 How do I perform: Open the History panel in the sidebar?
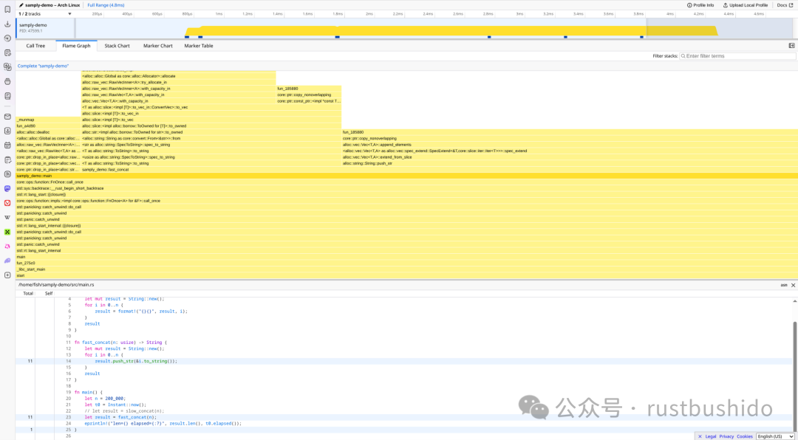[x=7, y=38]
